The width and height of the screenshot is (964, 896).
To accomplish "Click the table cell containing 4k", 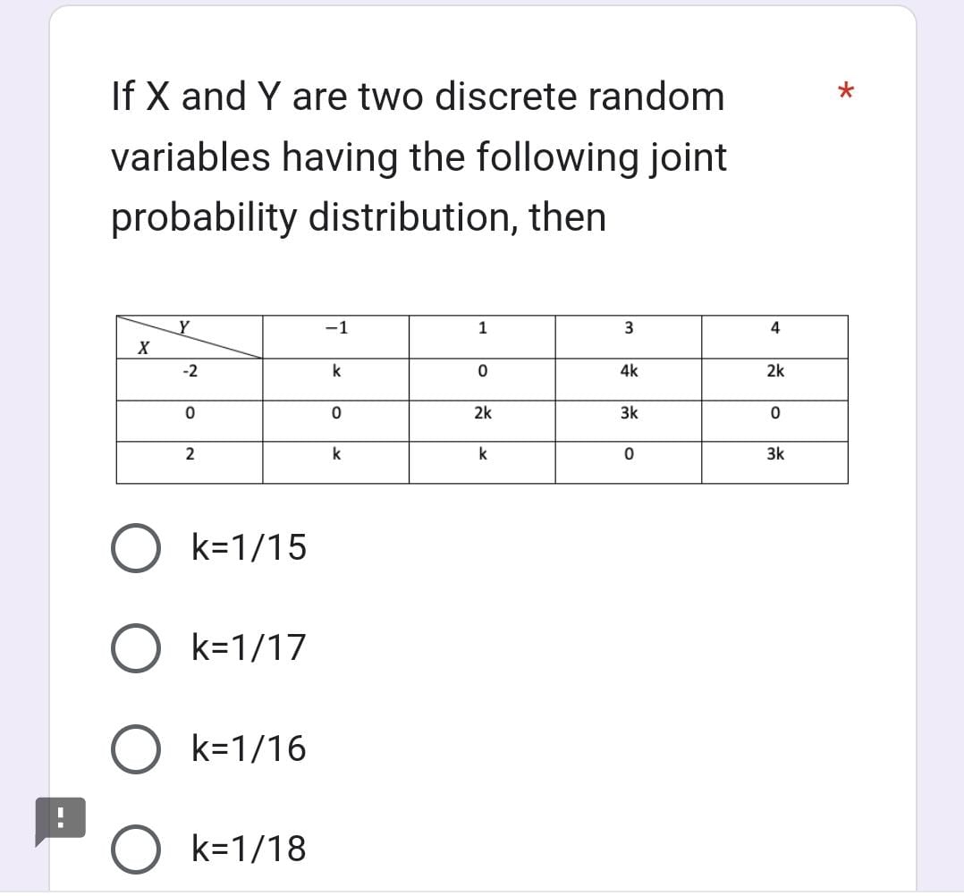I will click(630, 371).
